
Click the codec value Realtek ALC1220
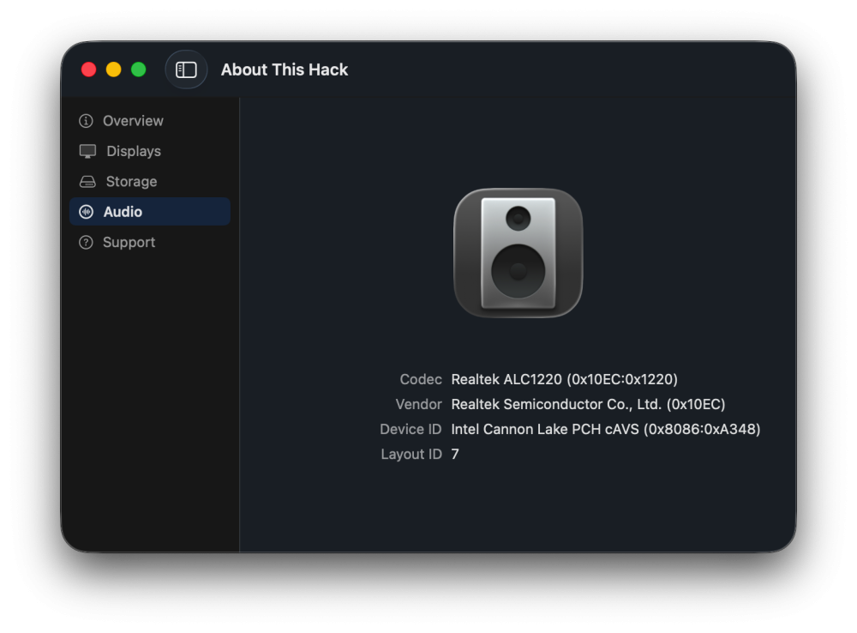pos(564,379)
